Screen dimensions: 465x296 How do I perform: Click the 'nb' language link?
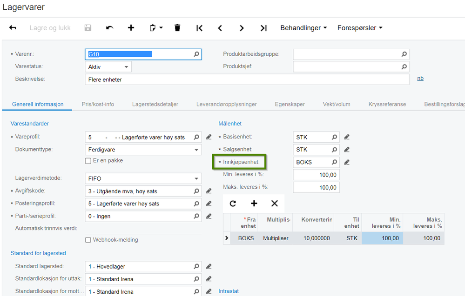point(420,79)
